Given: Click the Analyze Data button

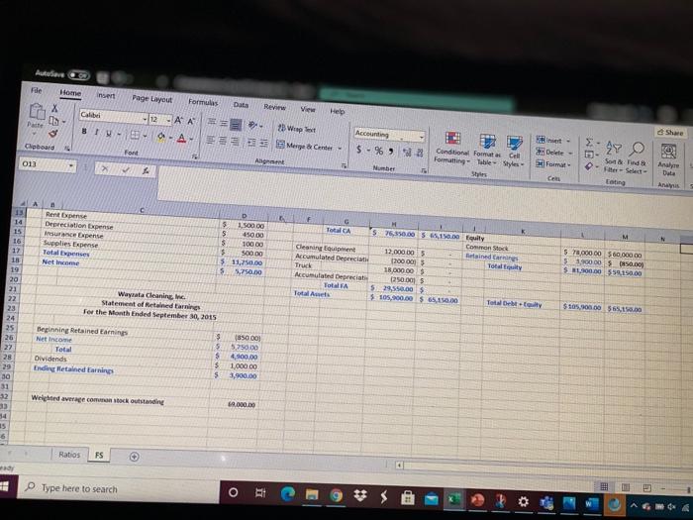Looking at the screenshot, I should (668, 161).
